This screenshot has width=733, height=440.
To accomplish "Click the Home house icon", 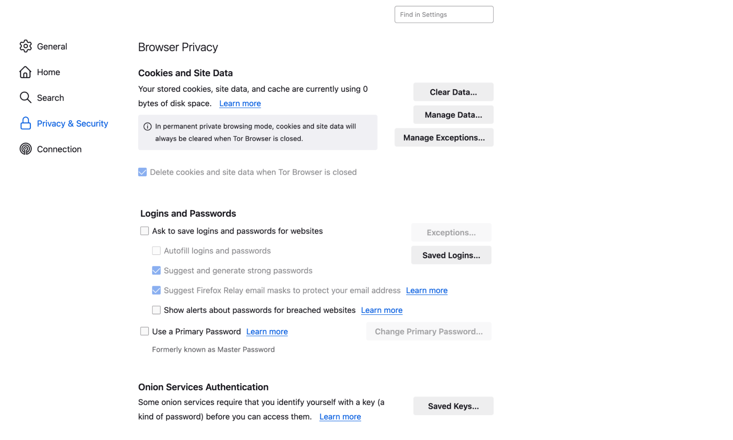I will point(25,72).
